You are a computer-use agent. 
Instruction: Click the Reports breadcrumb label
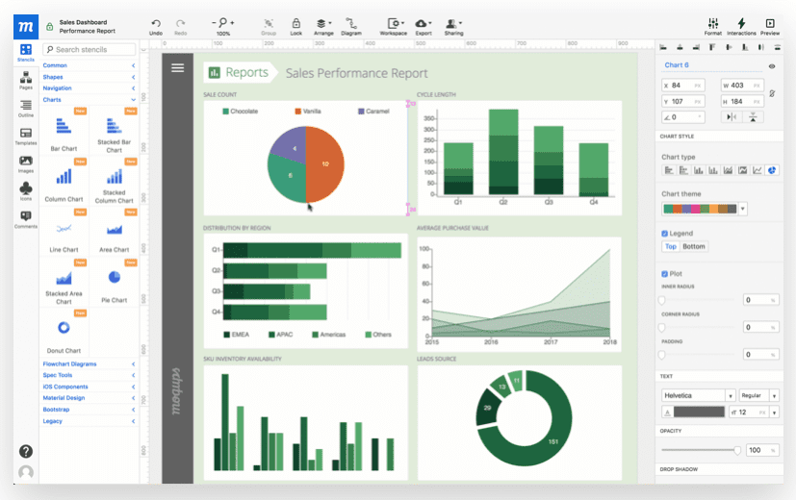coord(246,72)
